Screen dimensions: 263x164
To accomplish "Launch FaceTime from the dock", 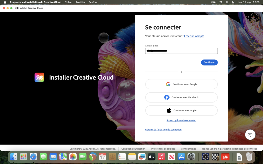I will coord(83,157).
